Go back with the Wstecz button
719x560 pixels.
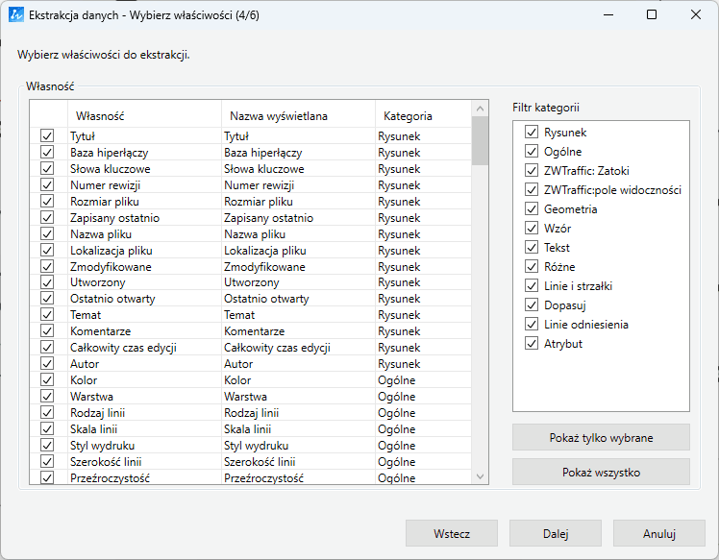[452, 533]
